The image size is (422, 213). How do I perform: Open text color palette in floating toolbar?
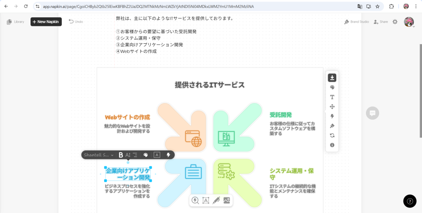coord(145,155)
